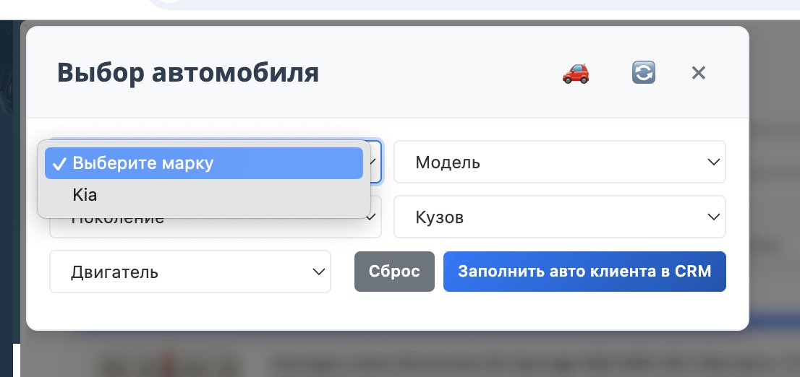Click the red car icon in header

click(x=576, y=73)
